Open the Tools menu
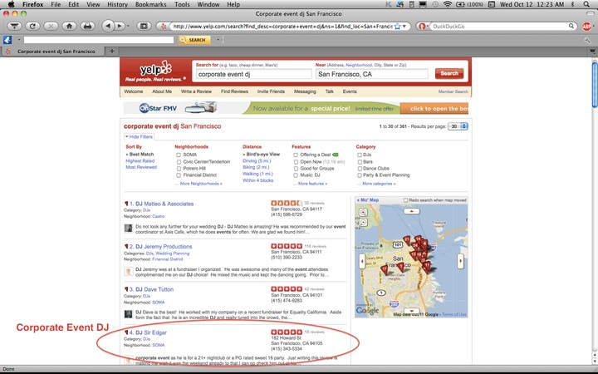598x374 pixels. coord(182,5)
